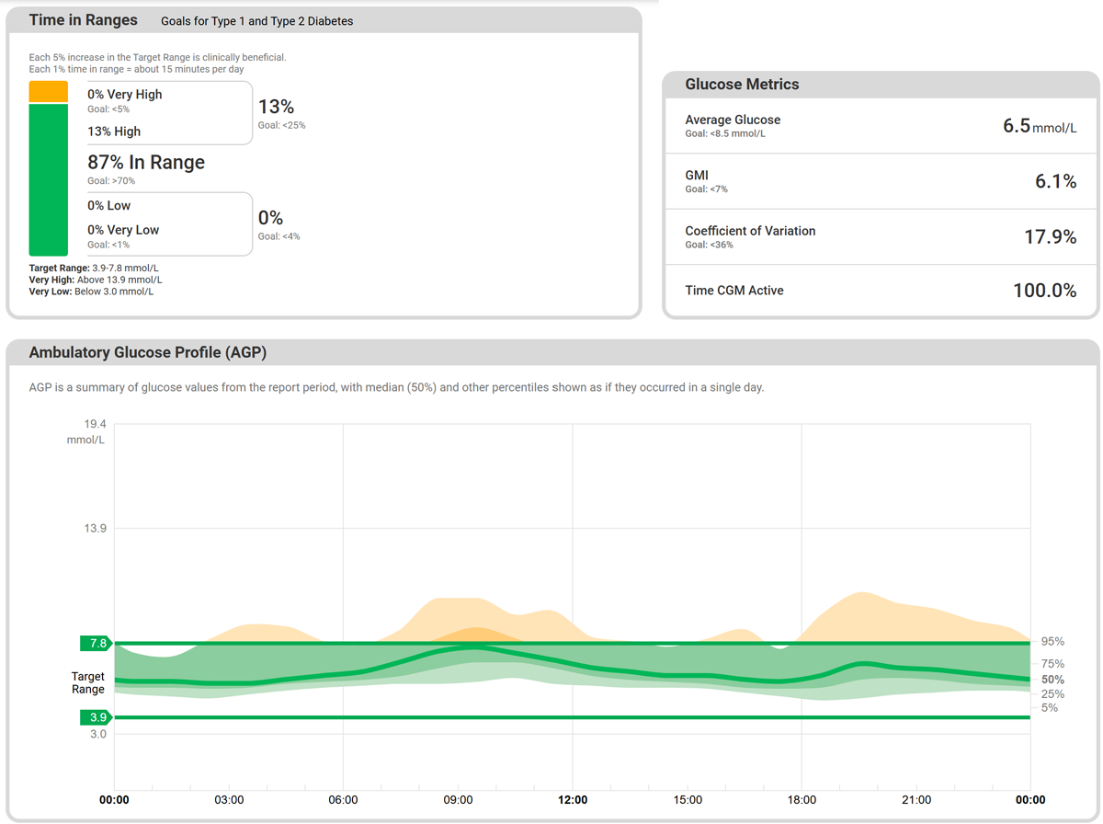Click the 03:00 time axis label

click(x=229, y=800)
